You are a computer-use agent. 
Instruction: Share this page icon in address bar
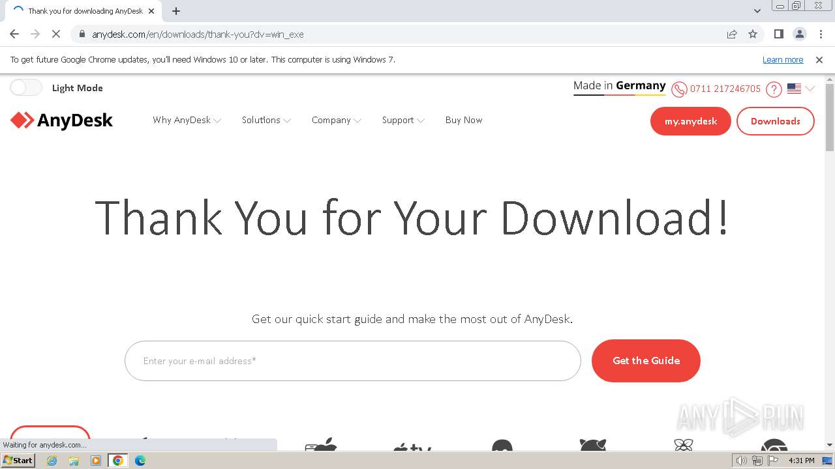tap(732, 34)
